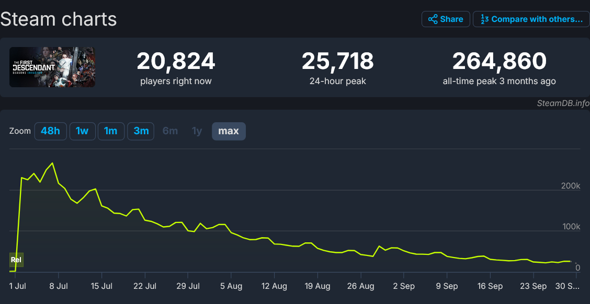Click the 5 Aug axis label
This screenshot has width=590, height=304.
click(x=231, y=286)
